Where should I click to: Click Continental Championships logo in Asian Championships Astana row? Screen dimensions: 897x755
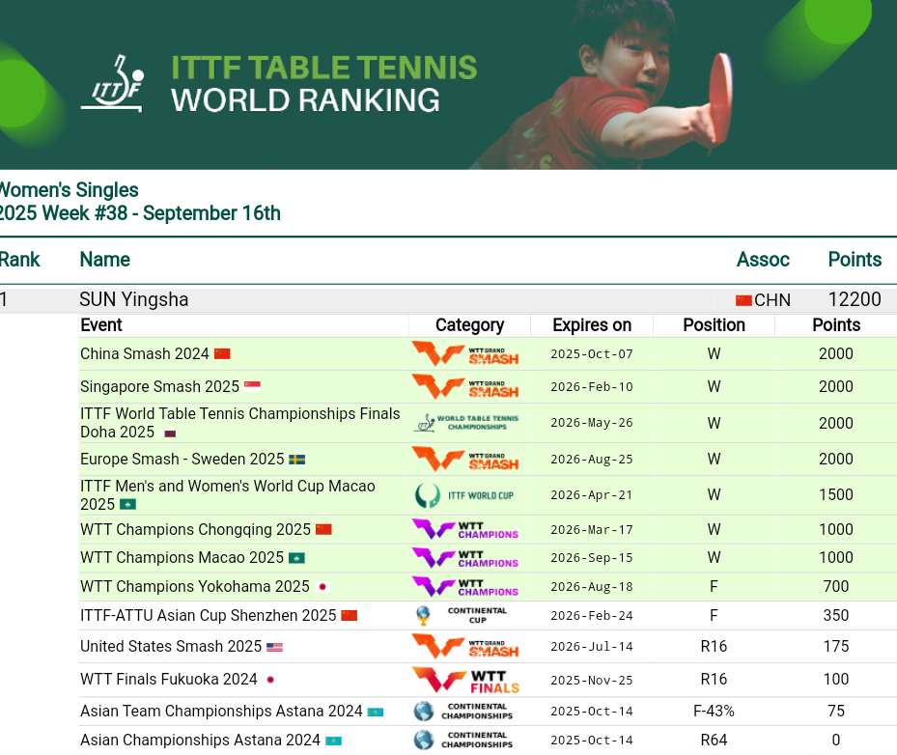coord(463,740)
